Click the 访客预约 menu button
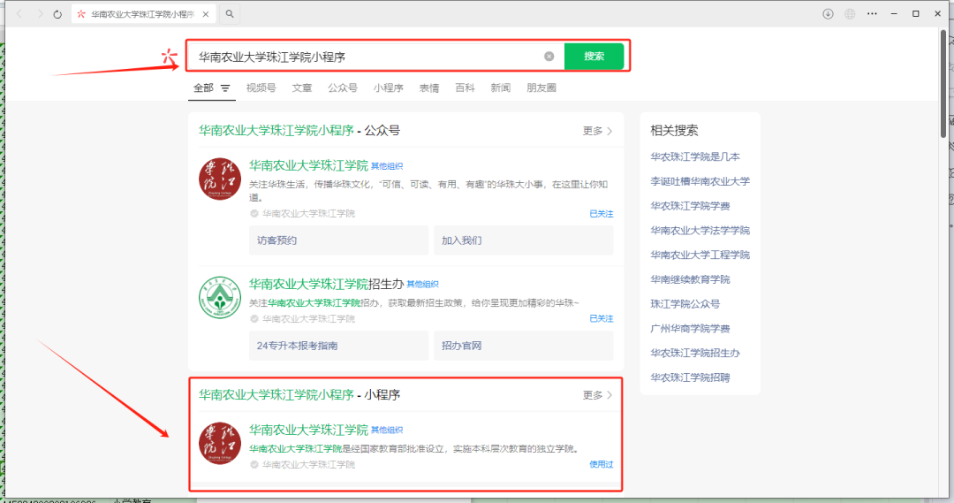954x503 pixels. 338,240
